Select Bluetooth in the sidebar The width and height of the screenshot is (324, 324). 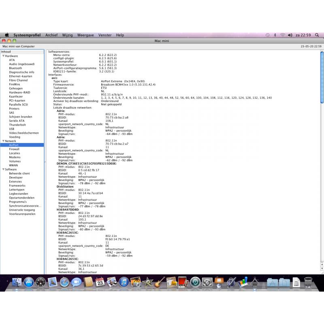point(15,68)
